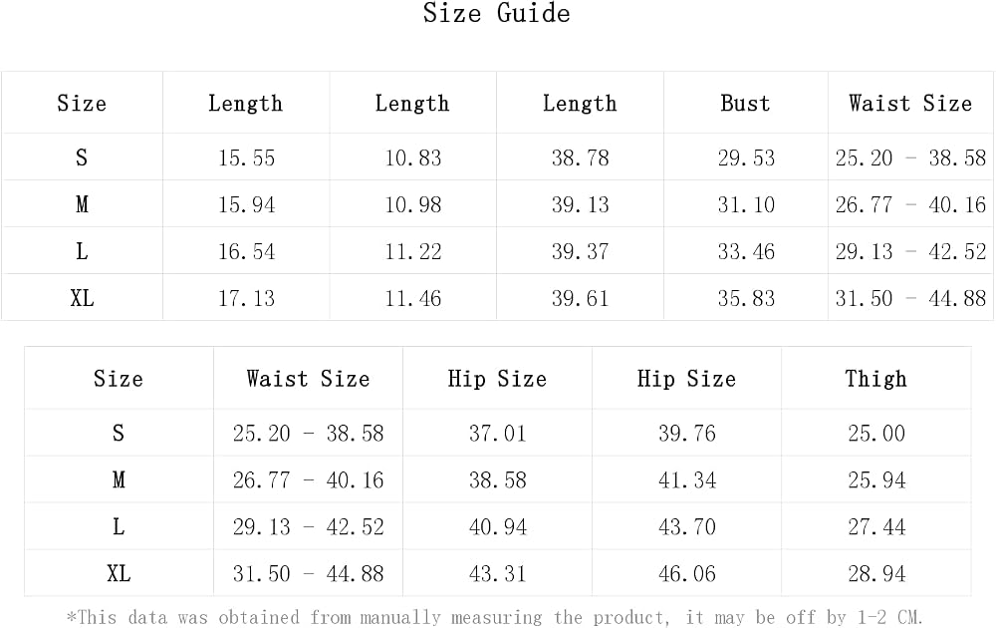Screen dimensions: 996x628
Task: Click the XL bust value 35.83
Action: click(746, 298)
